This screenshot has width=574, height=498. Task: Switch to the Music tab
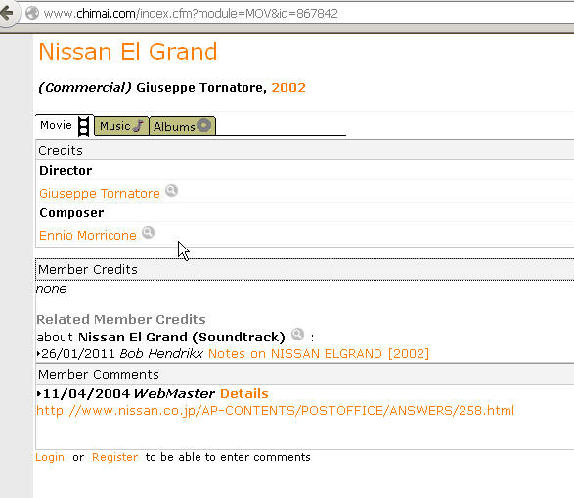121,126
